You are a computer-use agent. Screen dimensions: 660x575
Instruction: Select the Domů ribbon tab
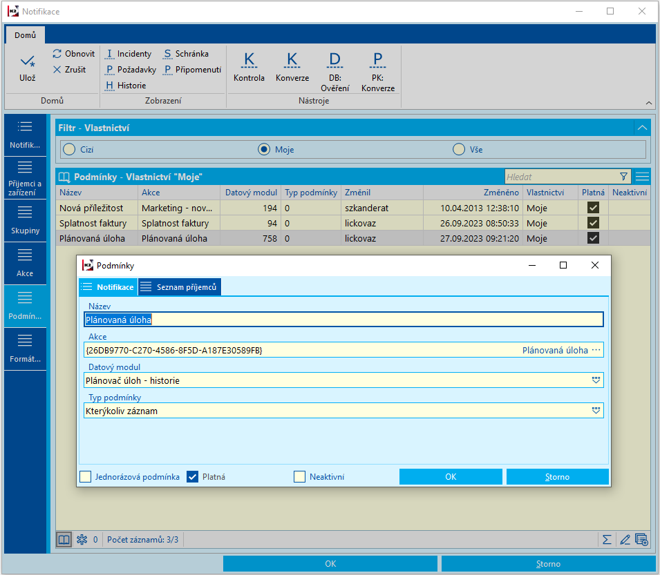tap(25, 35)
